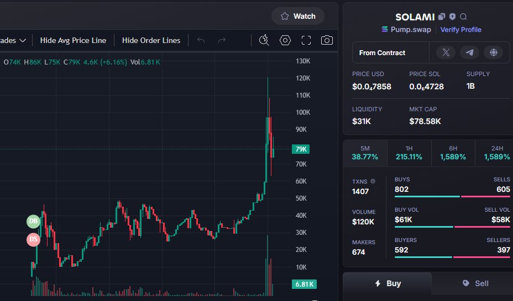Click the buyers versus sellers ratio bar
The image size is (513, 301).
[453, 257]
